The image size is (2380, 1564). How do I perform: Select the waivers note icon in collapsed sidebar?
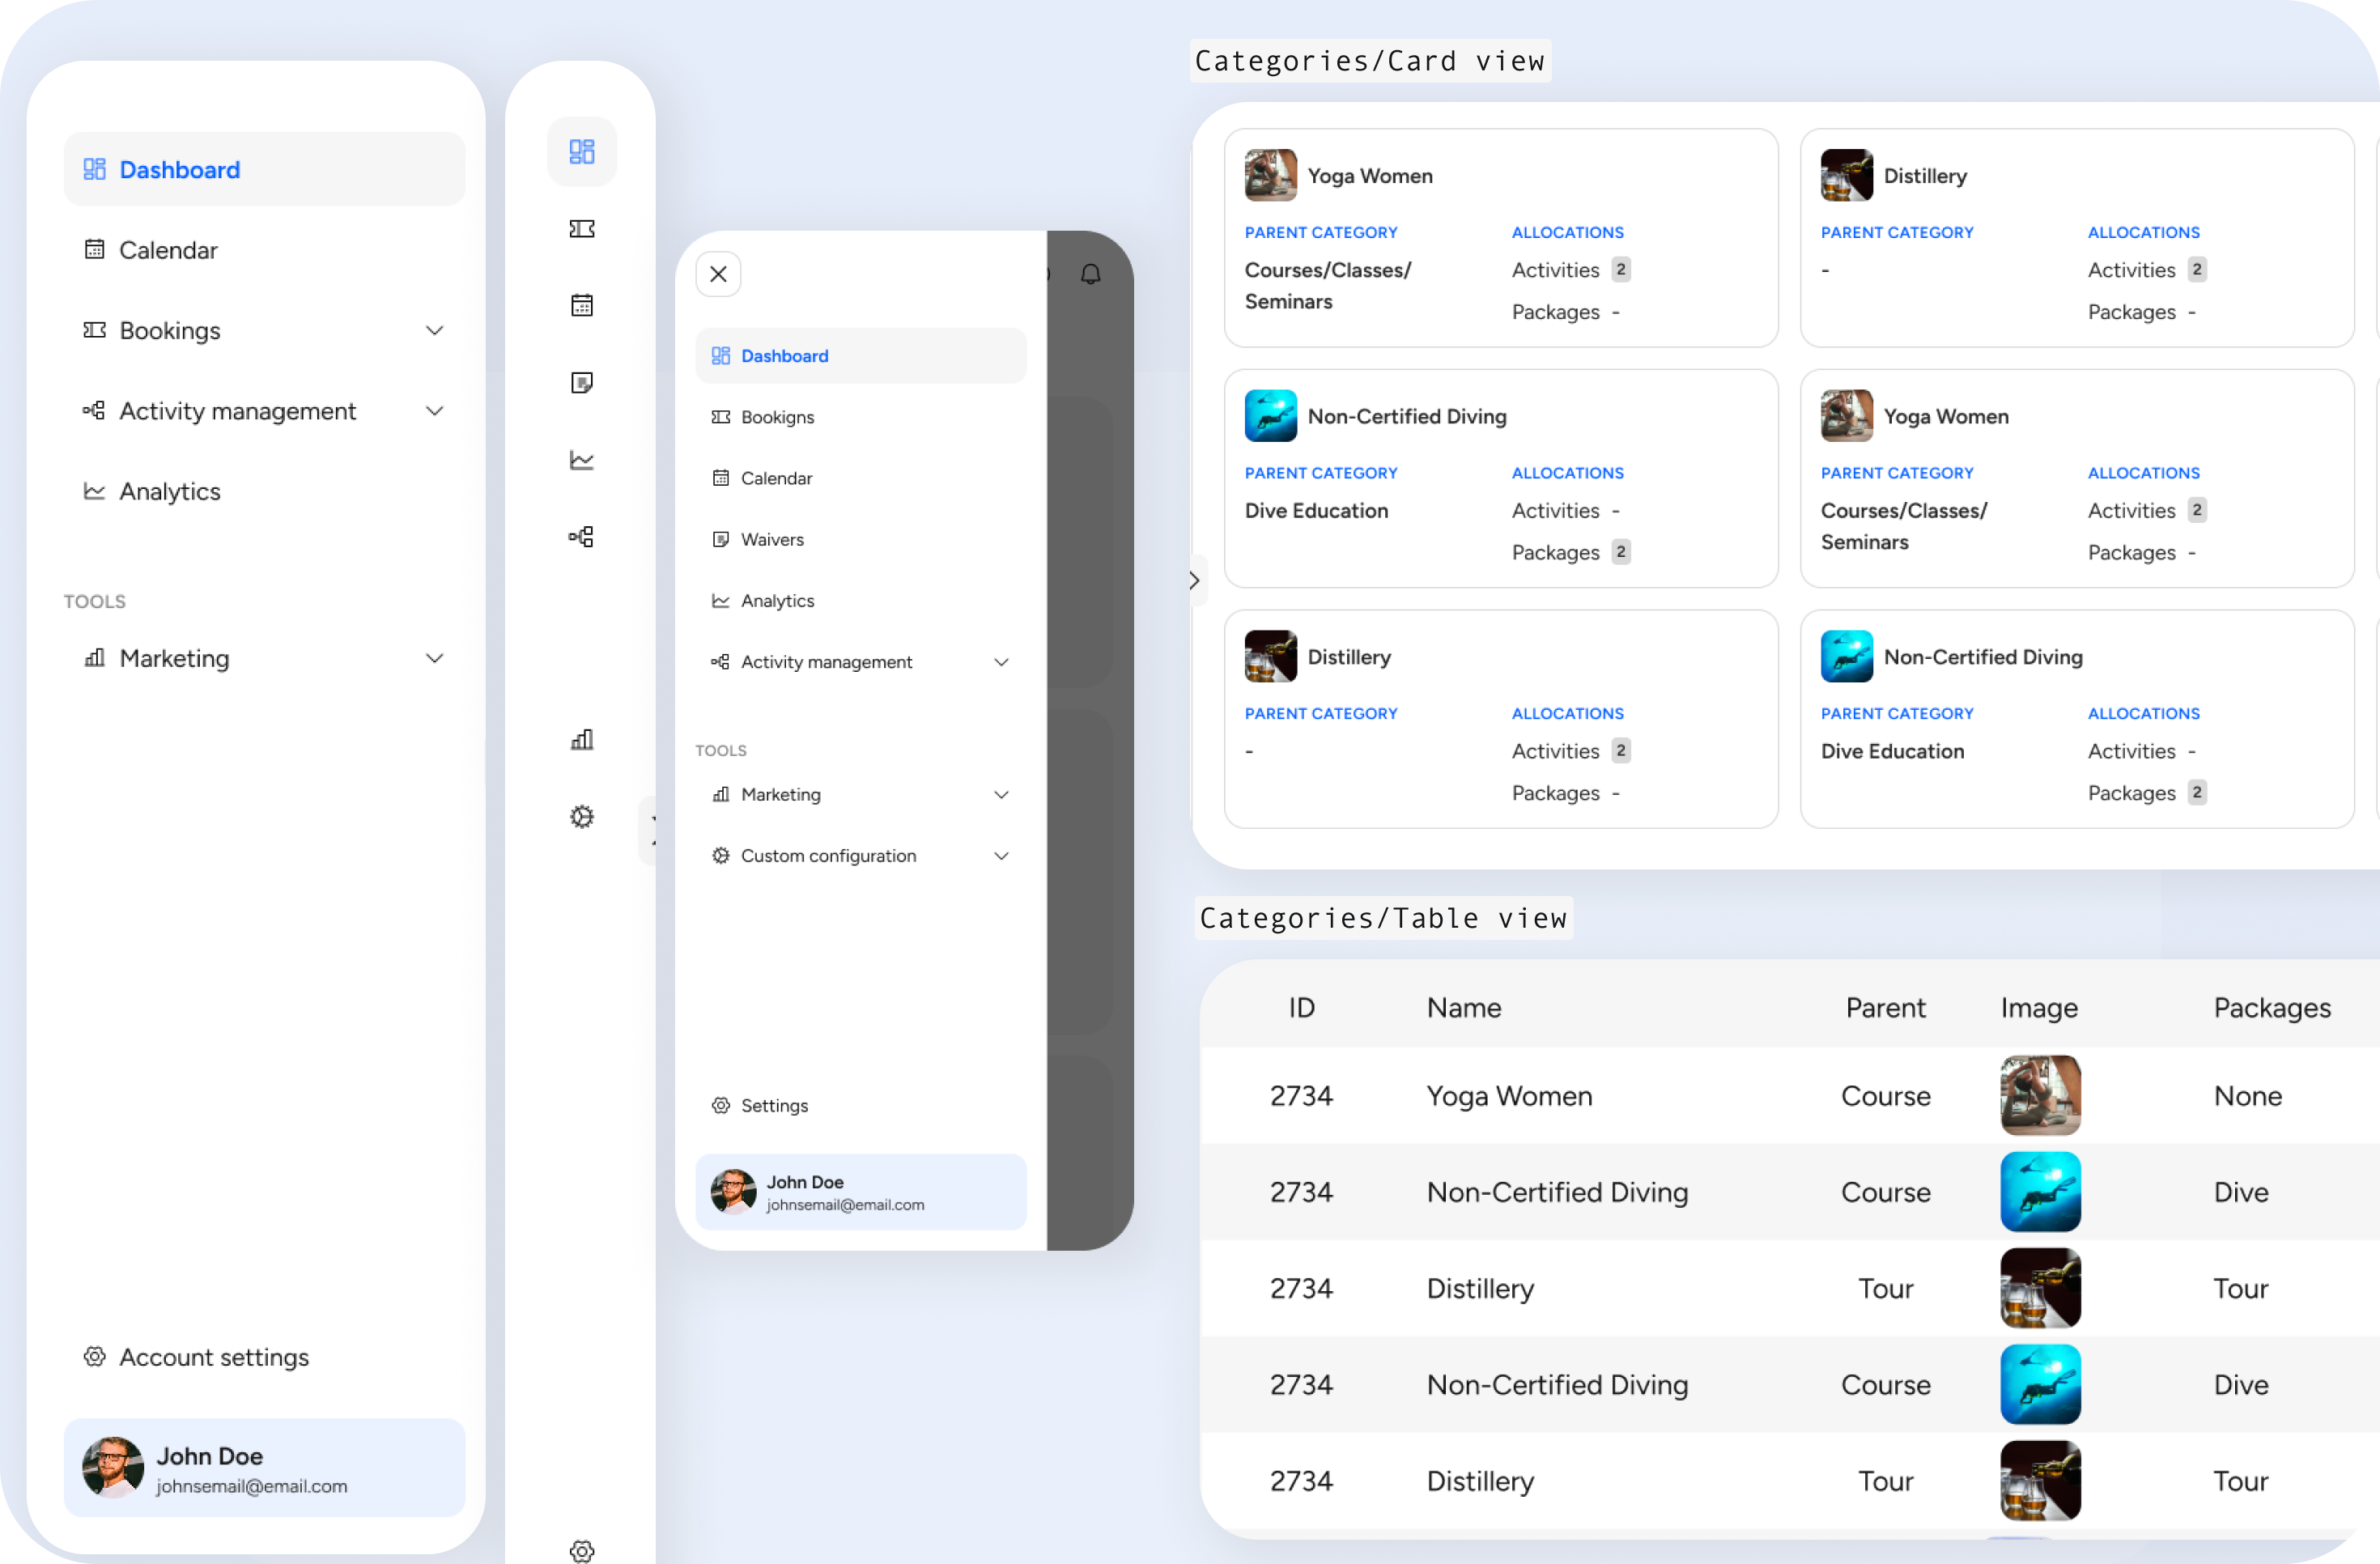click(581, 383)
